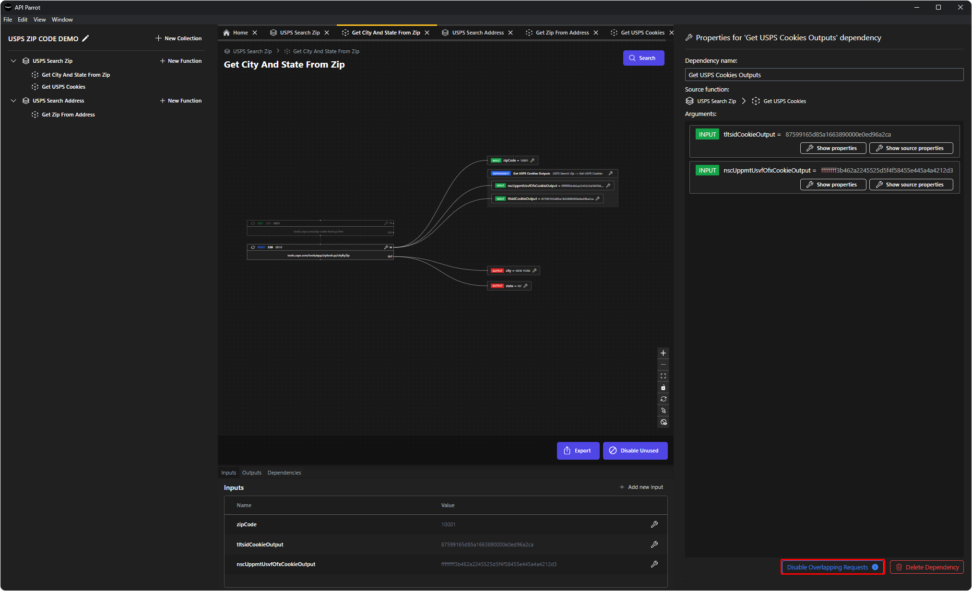
Task: Click Add new input
Action: point(641,487)
